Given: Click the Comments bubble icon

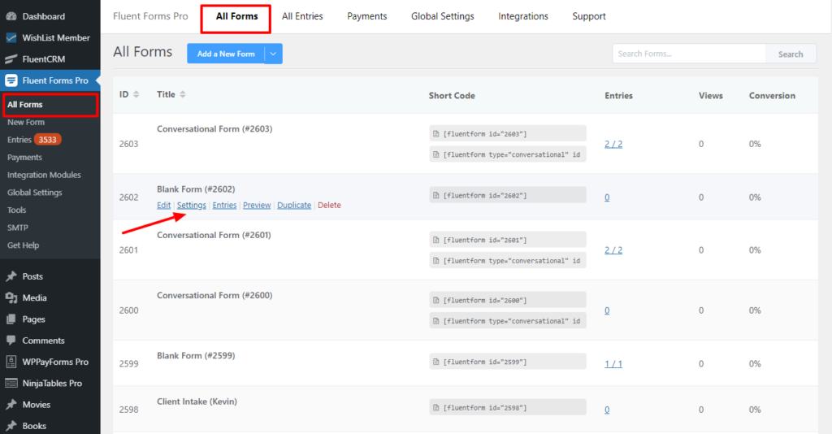Looking at the screenshot, I should tap(11, 340).
